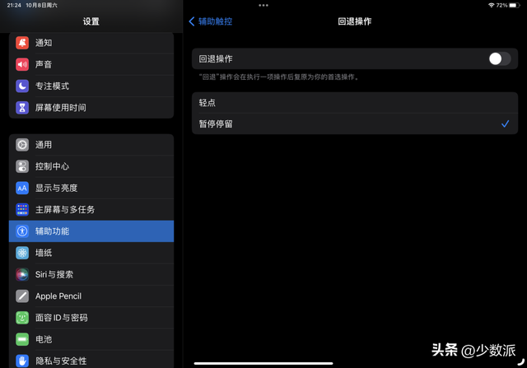This screenshot has height=368, width=527.
Task: Tap the Apple Pencil icon
Action: [22, 296]
